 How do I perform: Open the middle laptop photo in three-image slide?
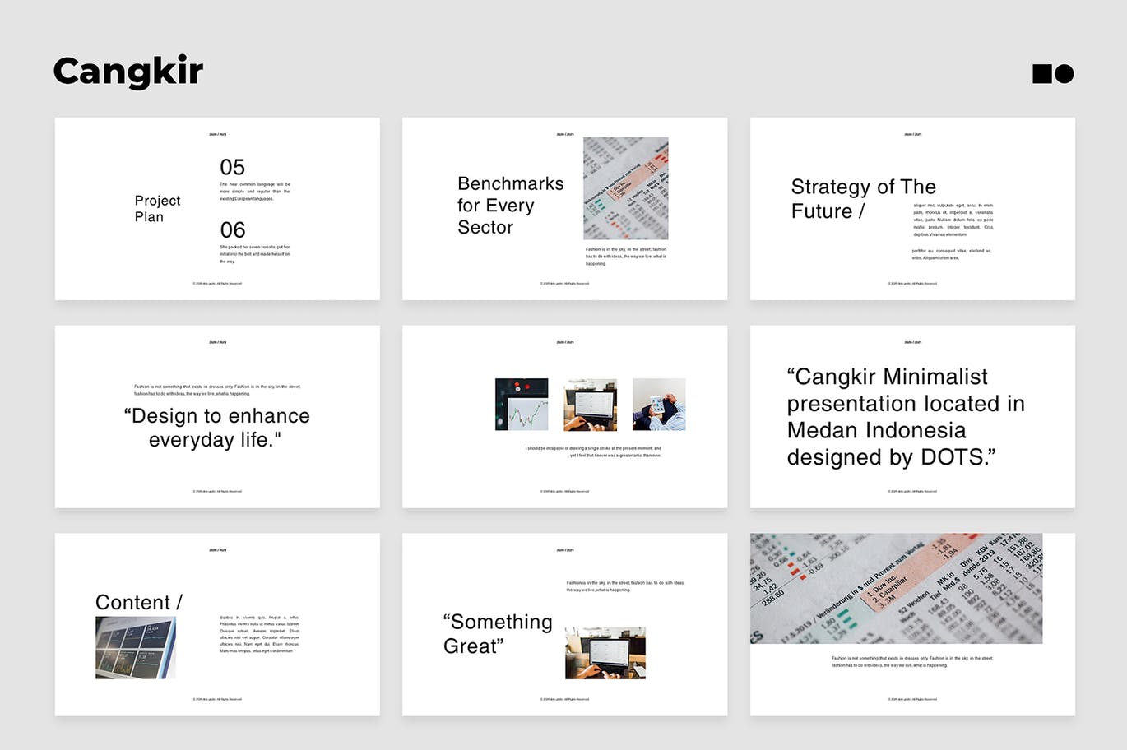pyautogui.click(x=590, y=405)
